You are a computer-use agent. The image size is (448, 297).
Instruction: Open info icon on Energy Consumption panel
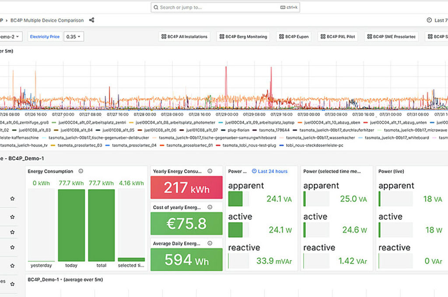coord(81,171)
